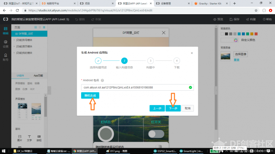Collapse the left panel with its edge arrow
Image resolution: width=275 pixels, height=154 pixels.
point(49,90)
